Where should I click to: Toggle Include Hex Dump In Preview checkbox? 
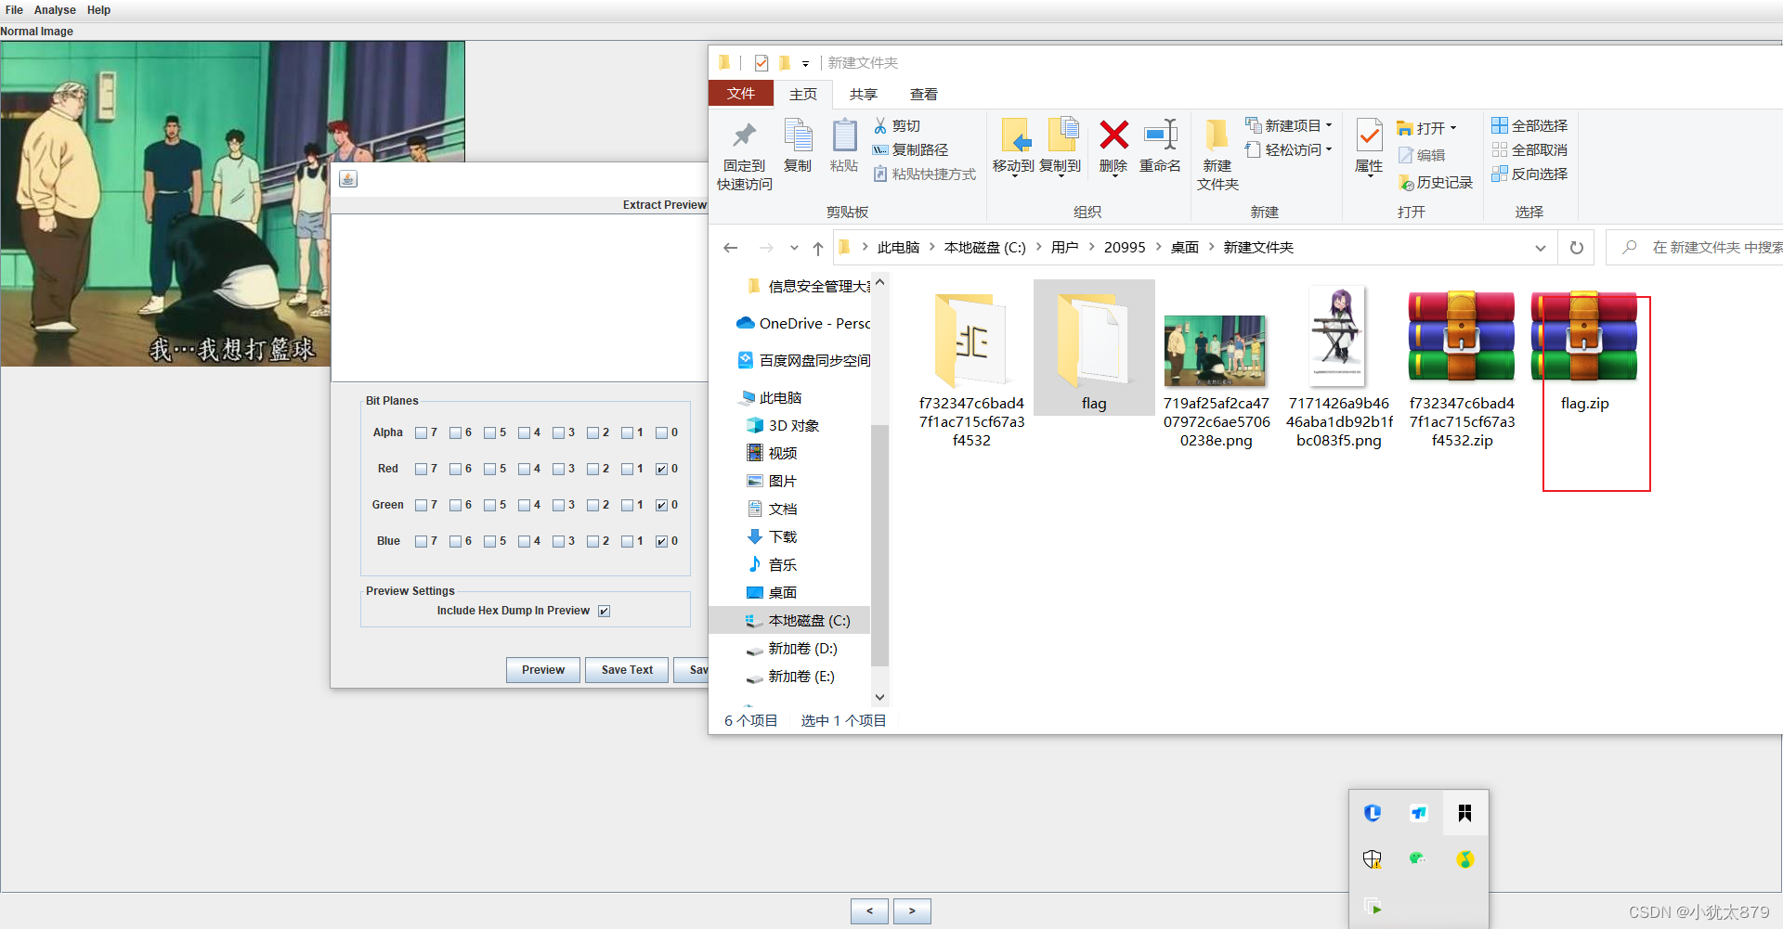(604, 611)
